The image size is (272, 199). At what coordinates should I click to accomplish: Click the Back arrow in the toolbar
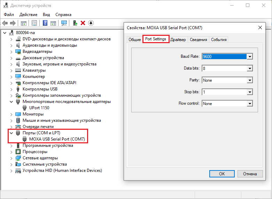coord(5,23)
